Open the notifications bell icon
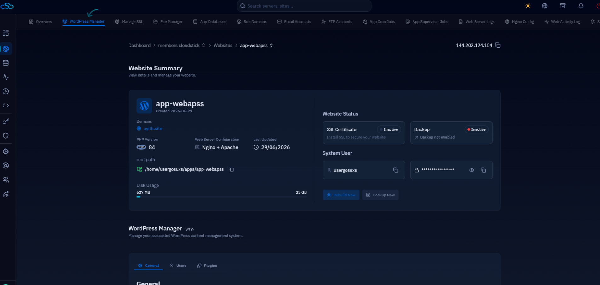Screen dimensions: 600x285 581,6
